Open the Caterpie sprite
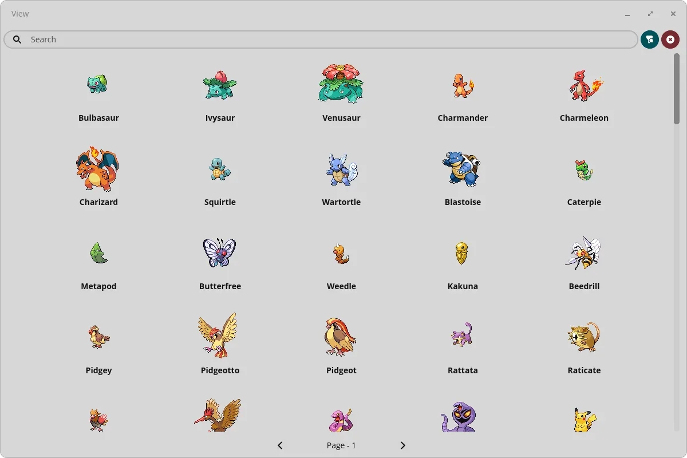 [584, 170]
